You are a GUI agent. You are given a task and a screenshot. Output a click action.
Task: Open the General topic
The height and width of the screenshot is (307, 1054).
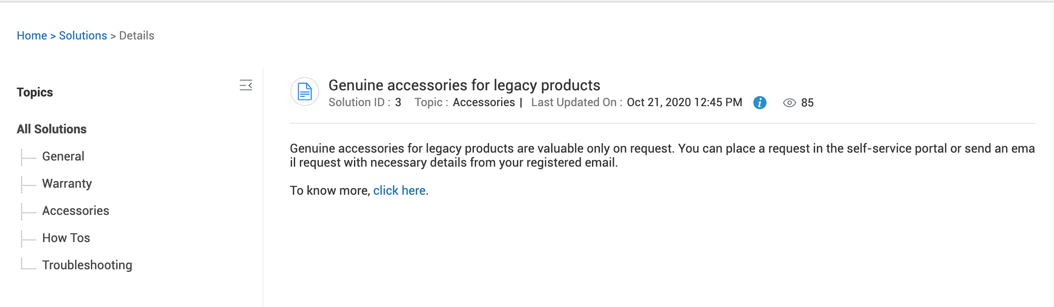click(x=63, y=156)
